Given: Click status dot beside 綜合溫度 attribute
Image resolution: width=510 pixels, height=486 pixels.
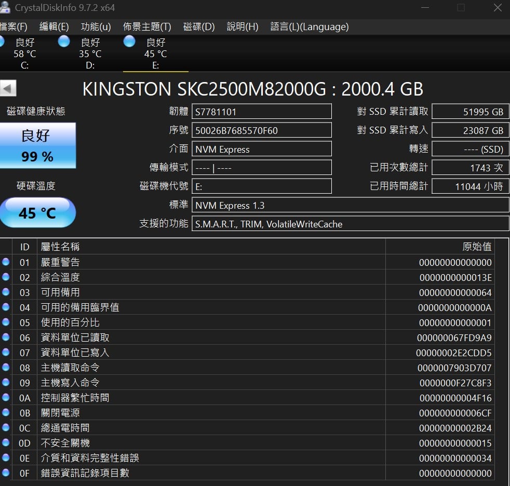Looking at the screenshot, I should pyautogui.click(x=6, y=277).
